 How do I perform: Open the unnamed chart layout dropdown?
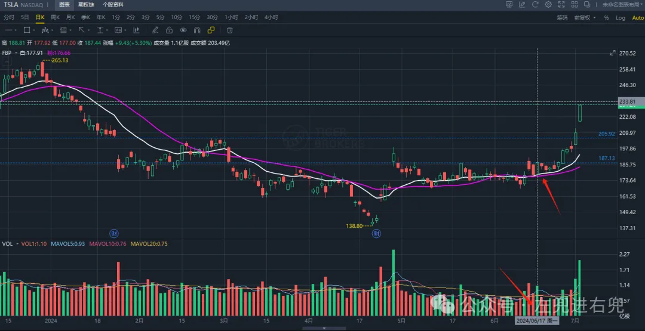click(x=623, y=5)
